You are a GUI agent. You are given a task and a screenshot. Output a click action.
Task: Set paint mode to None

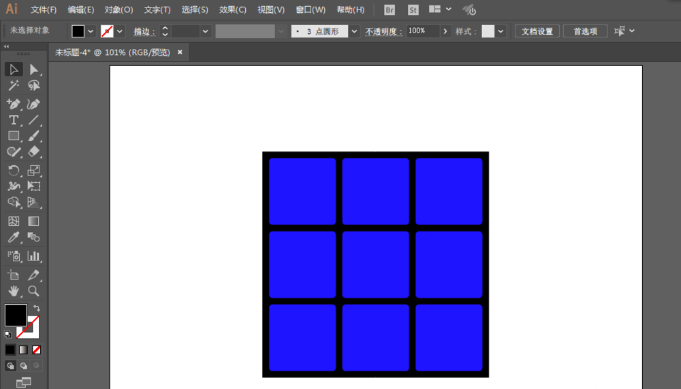tap(37, 350)
